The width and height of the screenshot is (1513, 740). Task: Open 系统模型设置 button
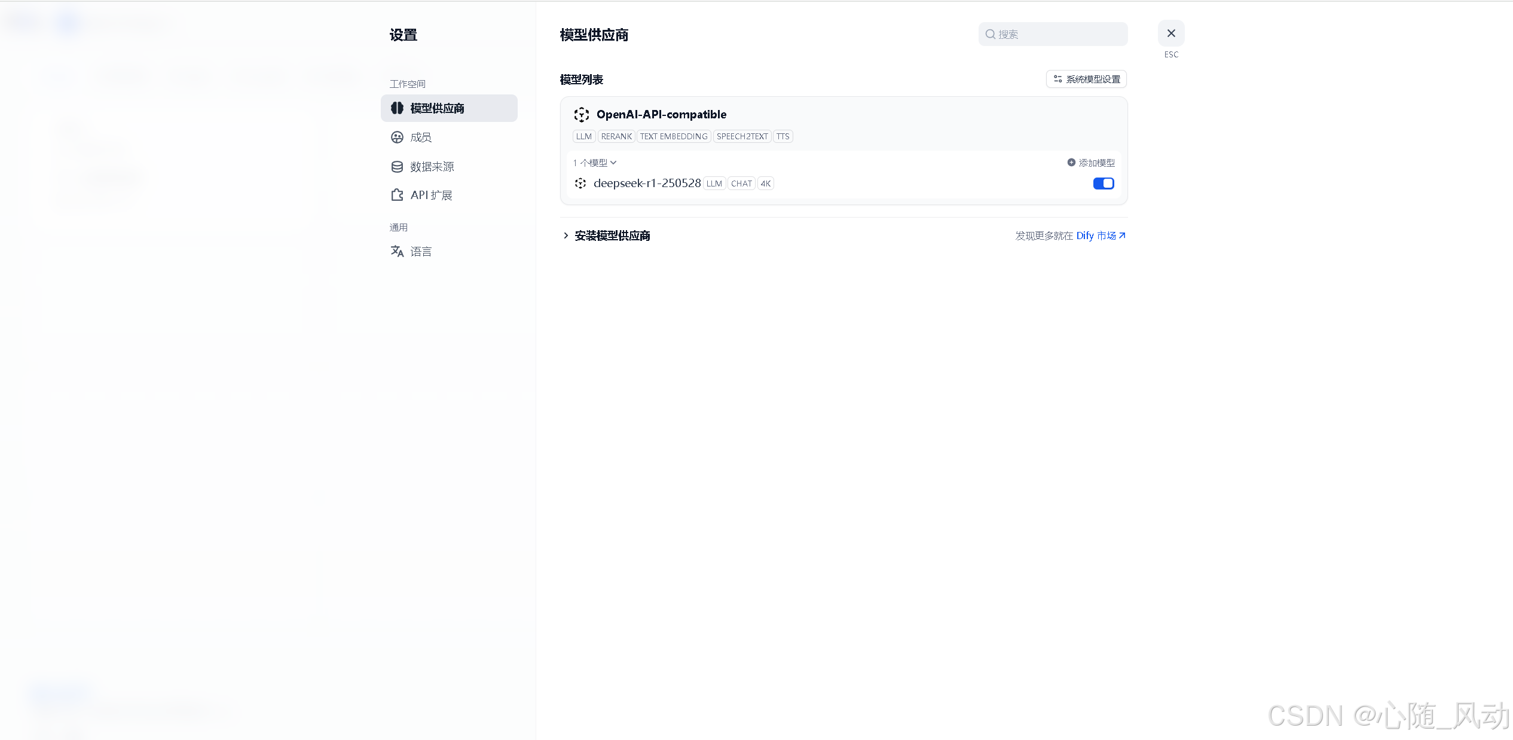click(x=1086, y=79)
